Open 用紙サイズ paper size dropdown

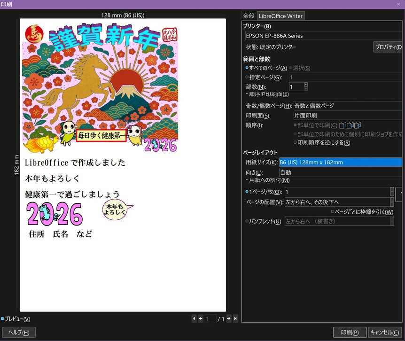[x=340, y=163]
